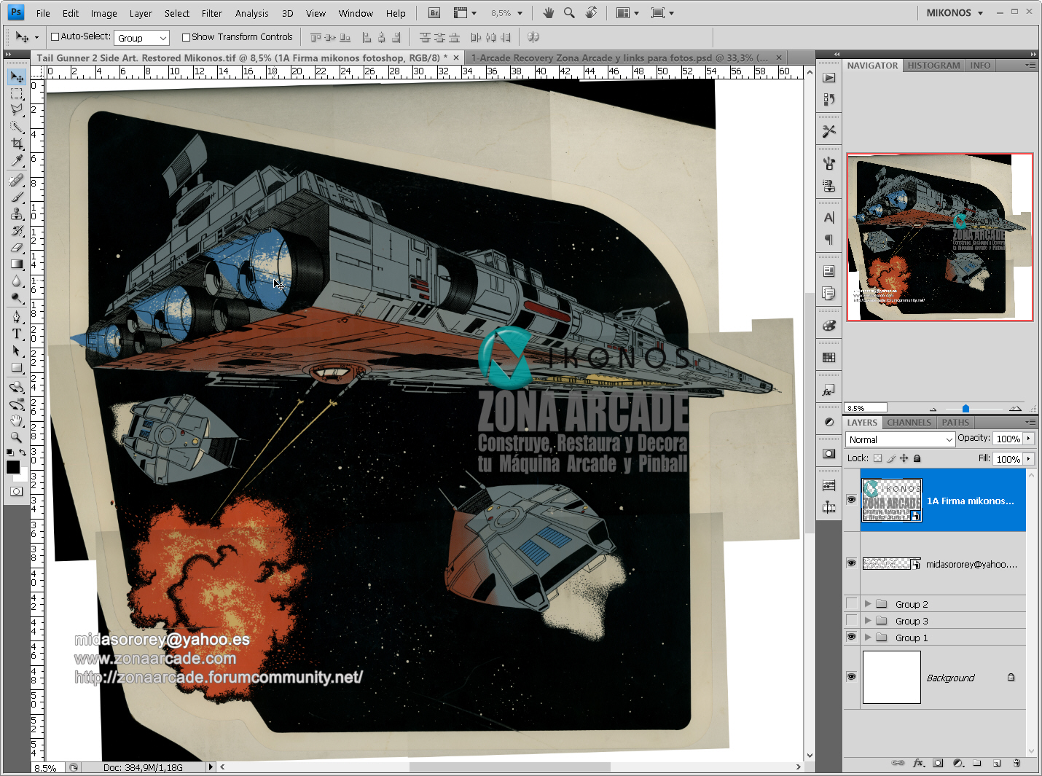Select the Move tool
The width and height of the screenshot is (1042, 776).
[17, 76]
